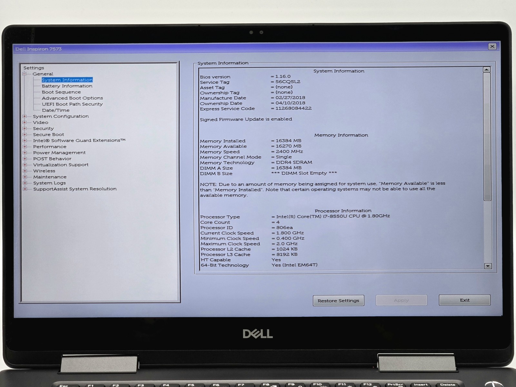
Task: Expand the System Configuration node
Action: (25, 116)
